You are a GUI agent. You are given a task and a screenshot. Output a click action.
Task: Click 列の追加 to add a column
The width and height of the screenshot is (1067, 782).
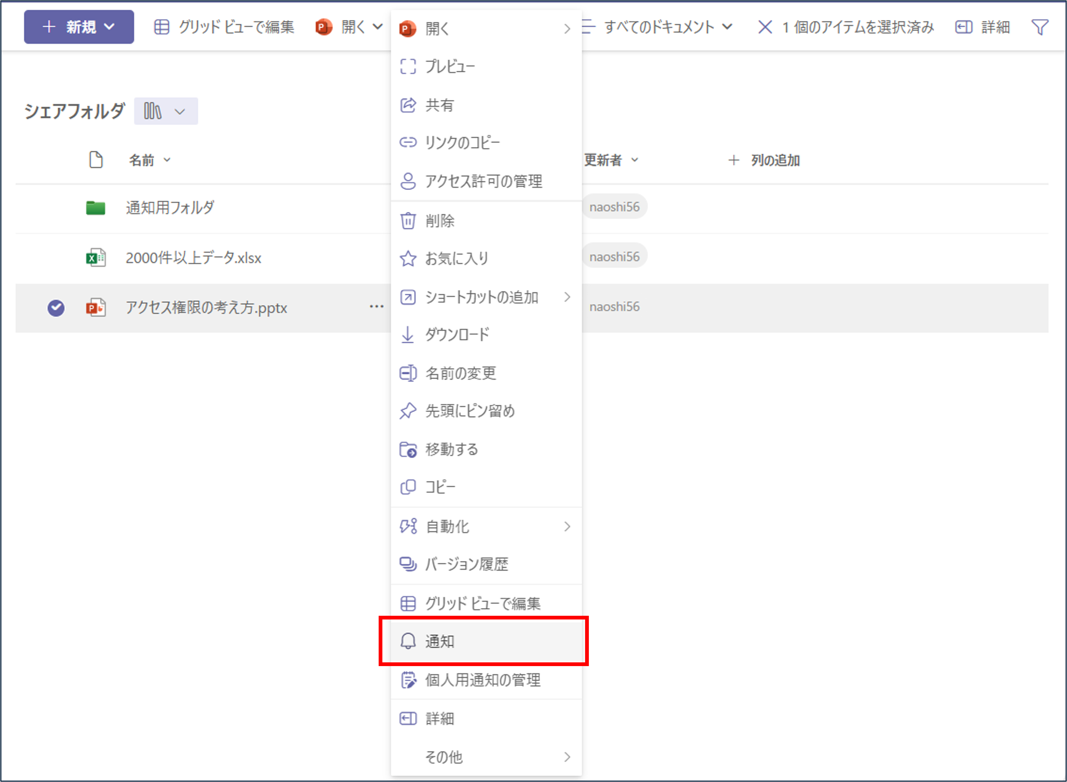[x=764, y=161]
